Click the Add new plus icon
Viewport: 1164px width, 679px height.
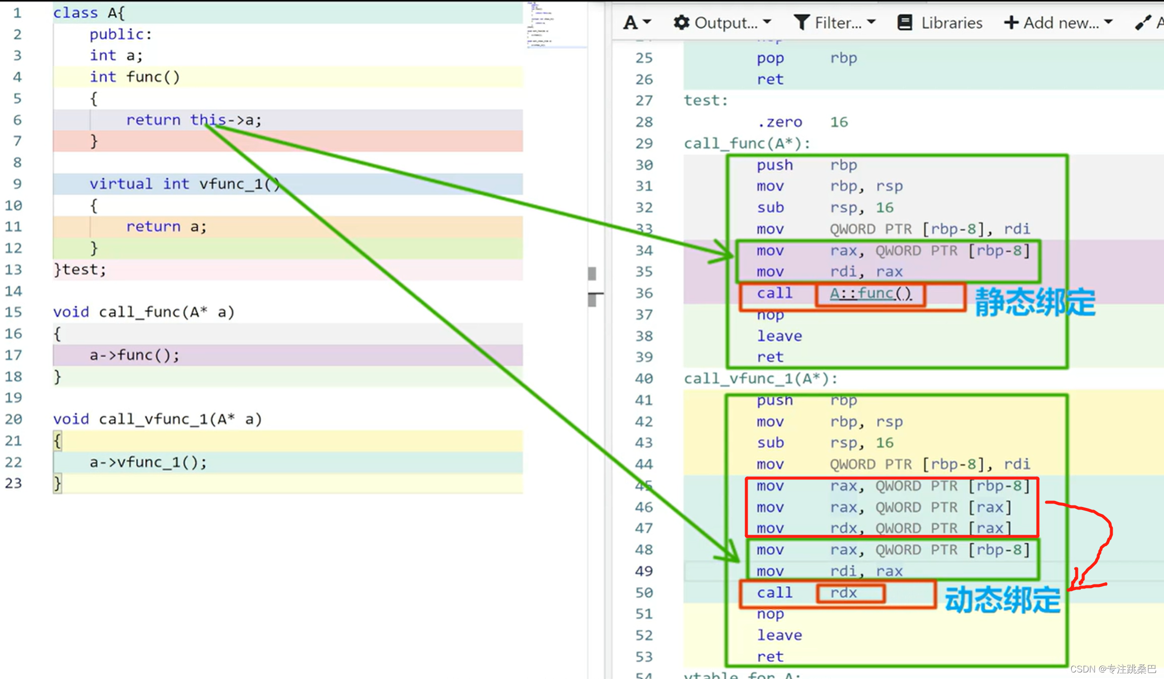tap(1010, 23)
